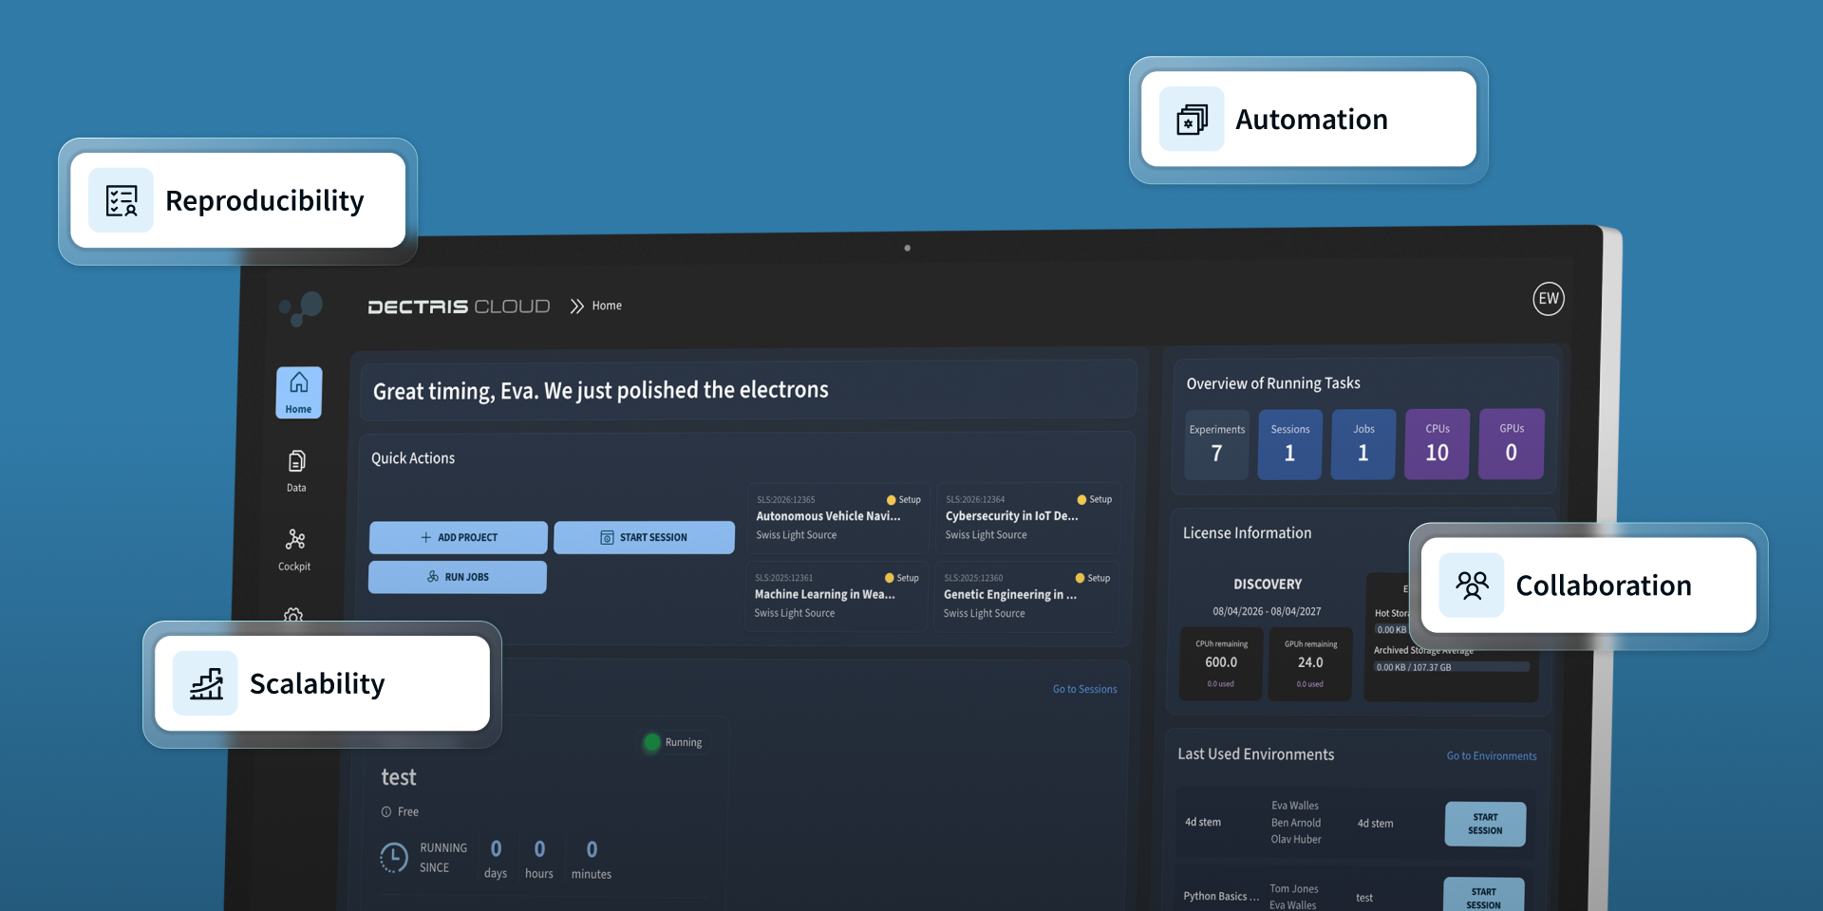Click the Reproducibility checklist icon
Screen dimensions: 1823x911
[x=122, y=200]
